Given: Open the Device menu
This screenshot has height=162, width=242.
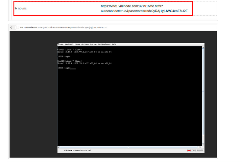Looking at the screenshot, I should tap(93, 44).
